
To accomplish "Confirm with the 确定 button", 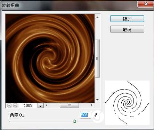I will [127, 19].
